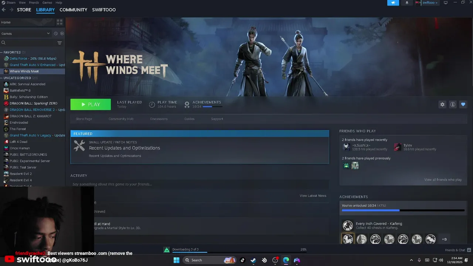Click the announcements megaphone icon

pos(393,3)
